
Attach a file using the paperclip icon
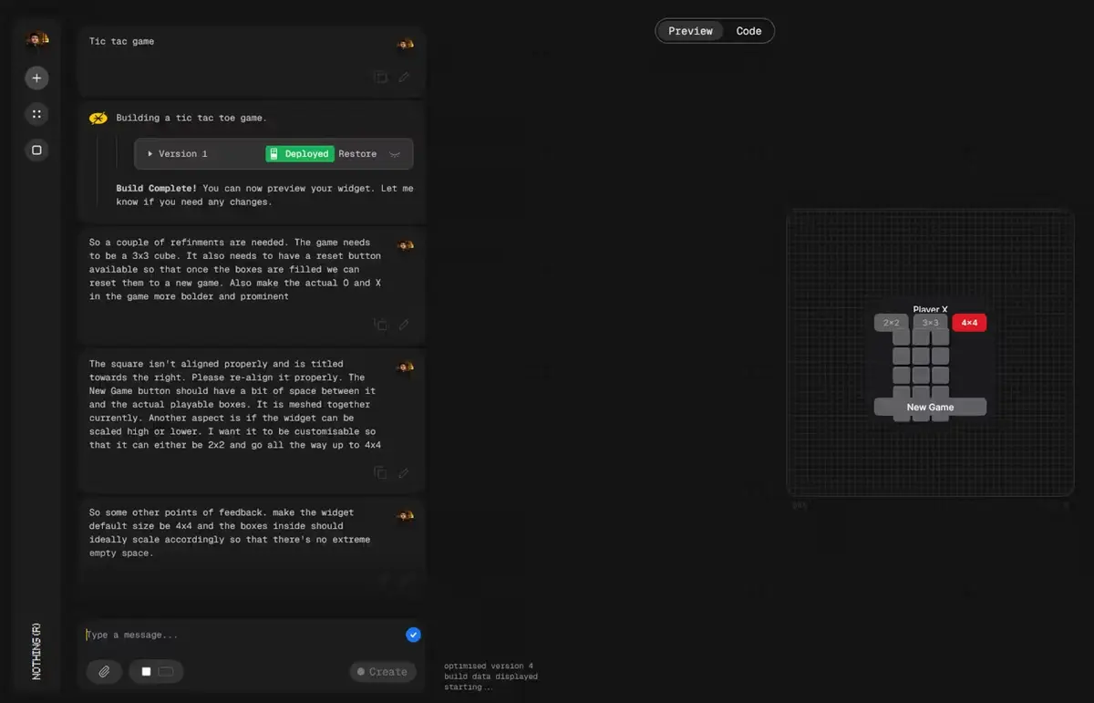pyautogui.click(x=104, y=671)
